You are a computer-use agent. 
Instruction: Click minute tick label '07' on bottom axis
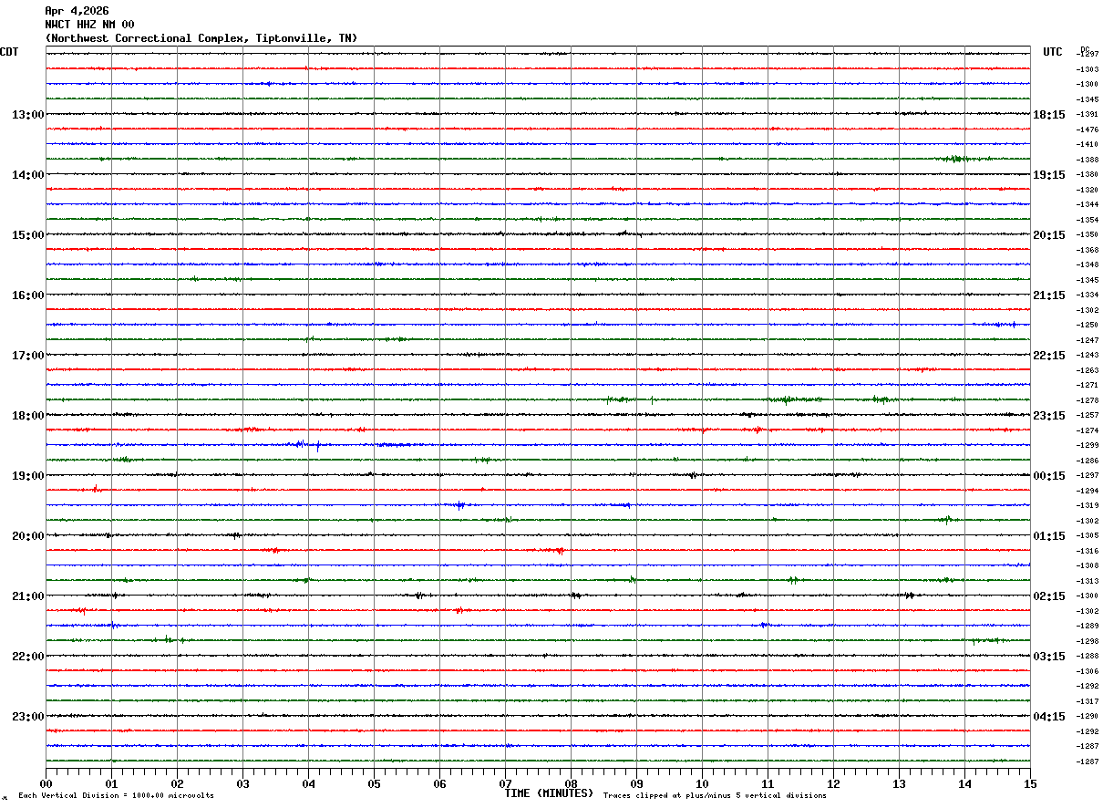(505, 783)
